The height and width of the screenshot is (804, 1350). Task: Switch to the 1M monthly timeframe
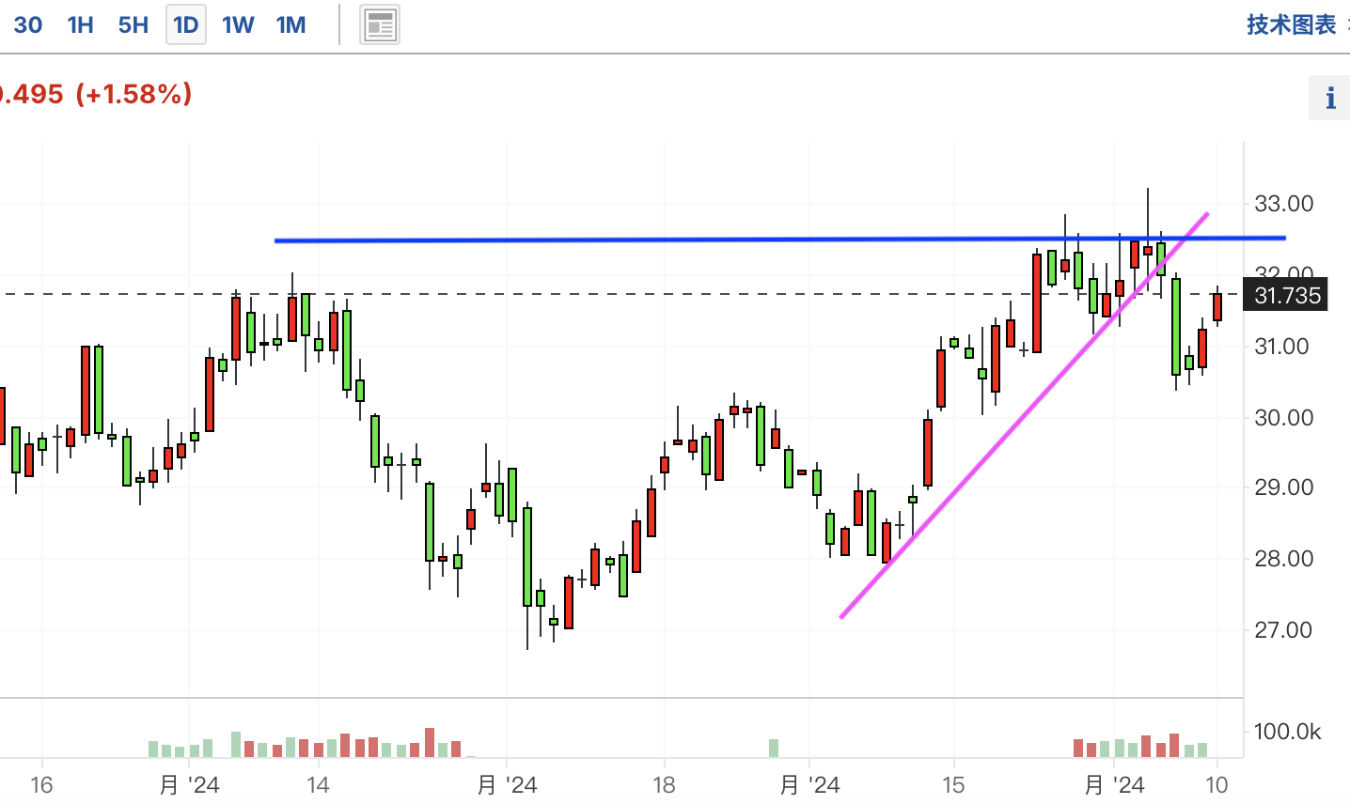click(291, 25)
